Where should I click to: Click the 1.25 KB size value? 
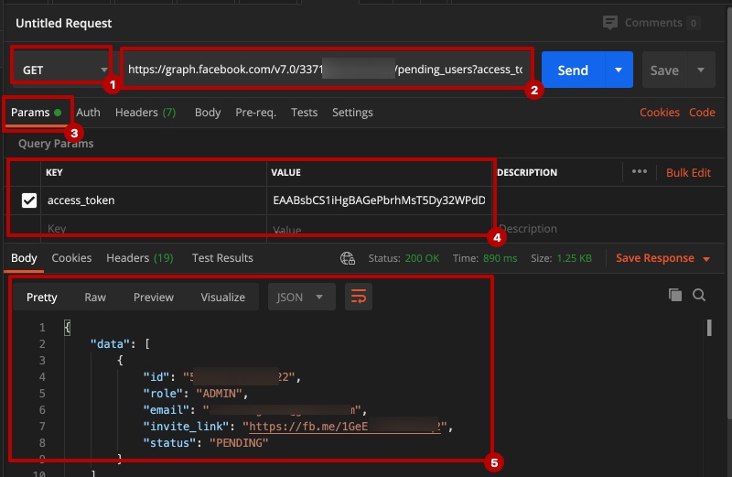[575, 258]
